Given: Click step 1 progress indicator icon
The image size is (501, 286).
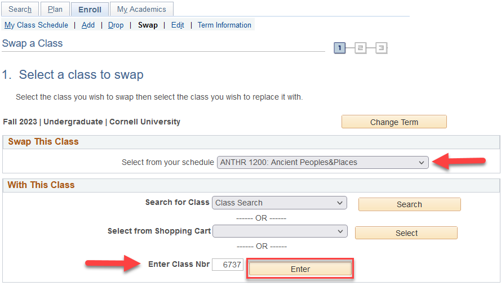Looking at the screenshot, I should (x=340, y=48).
